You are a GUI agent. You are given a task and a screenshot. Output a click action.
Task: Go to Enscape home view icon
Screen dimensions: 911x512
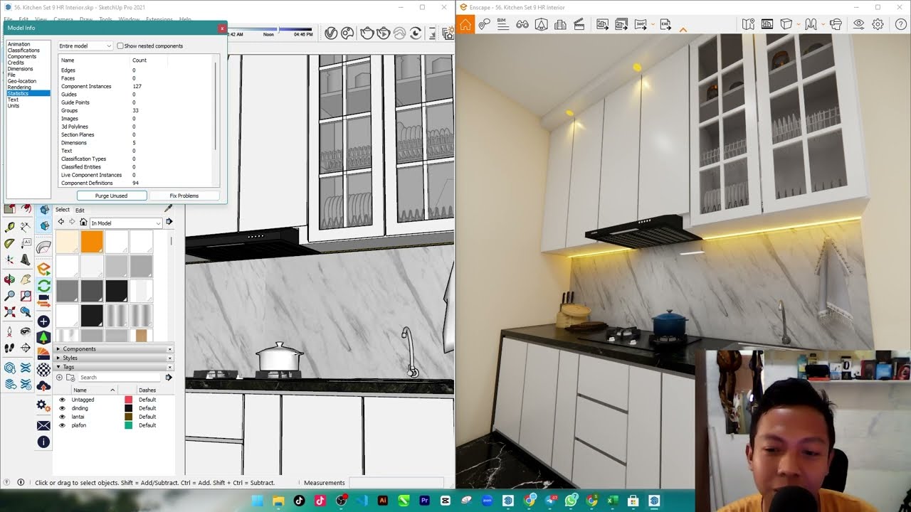click(465, 25)
